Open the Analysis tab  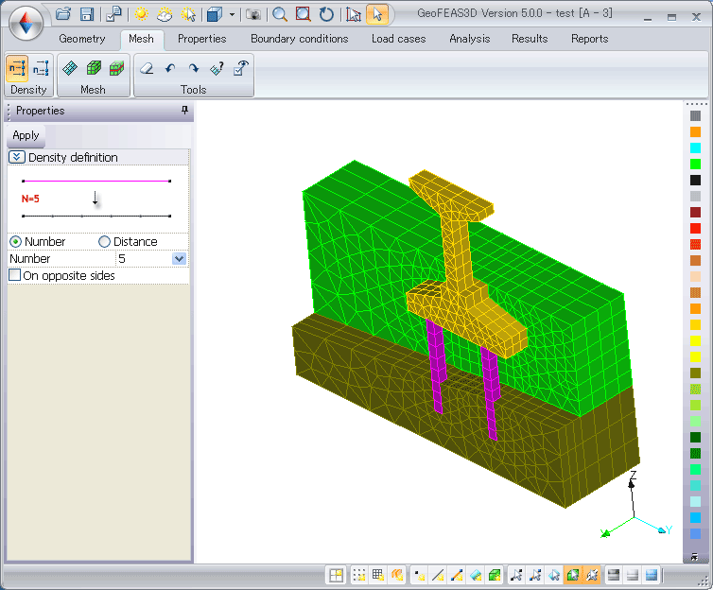[x=470, y=39]
